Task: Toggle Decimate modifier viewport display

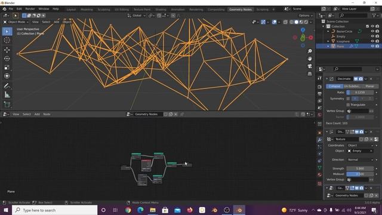Action: tap(356, 79)
